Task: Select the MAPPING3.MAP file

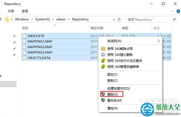Action: click(x=40, y=52)
